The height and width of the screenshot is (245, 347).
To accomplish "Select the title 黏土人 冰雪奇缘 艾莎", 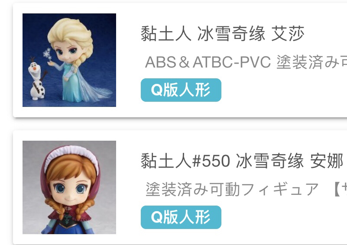I will [x=222, y=34].
